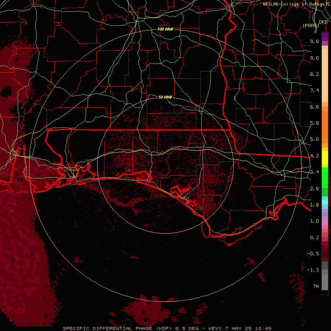
Task: Click the 5.8 value on the scale
Action: tap(314, 123)
